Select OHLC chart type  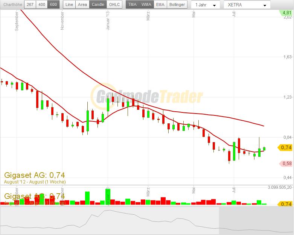tap(114, 5)
